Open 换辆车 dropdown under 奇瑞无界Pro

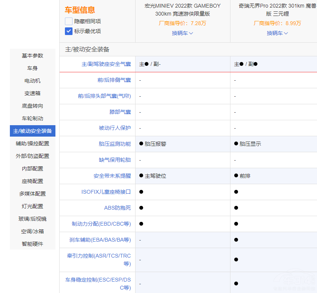(277, 33)
